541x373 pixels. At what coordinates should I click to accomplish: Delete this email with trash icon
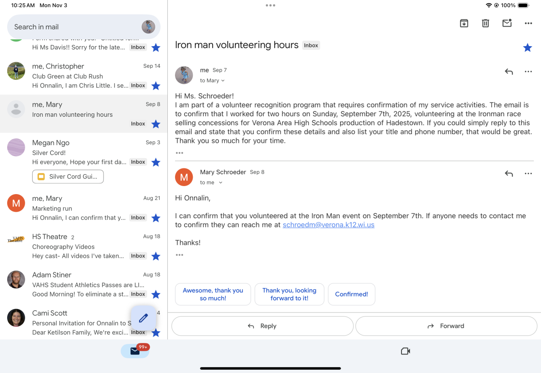point(485,23)
